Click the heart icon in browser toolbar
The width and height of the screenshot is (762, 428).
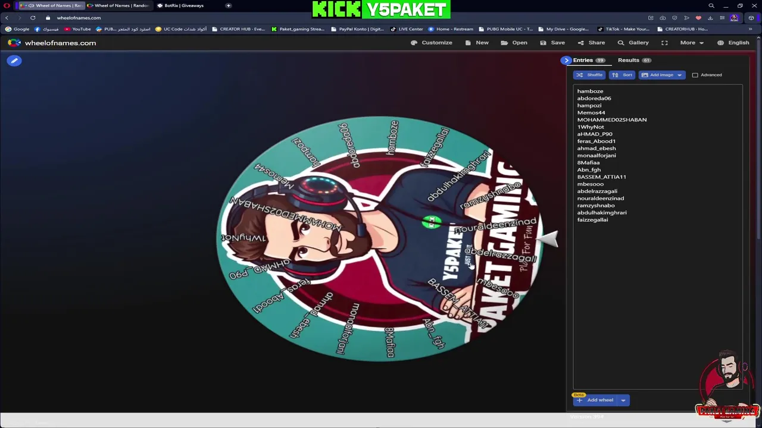coord(698,18)
